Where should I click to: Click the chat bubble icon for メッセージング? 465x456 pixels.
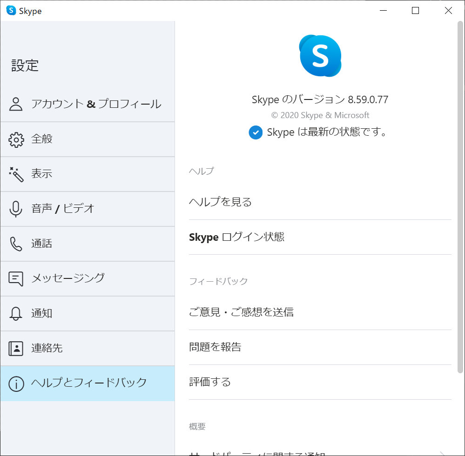click(16, 279)
